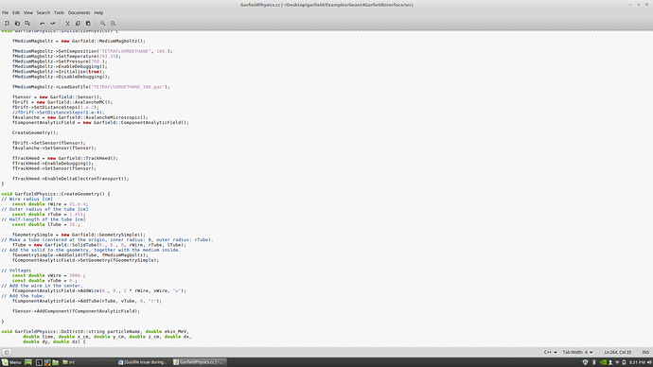Open the Search menu
The image size is (653, 367).
tap(43, 13)
